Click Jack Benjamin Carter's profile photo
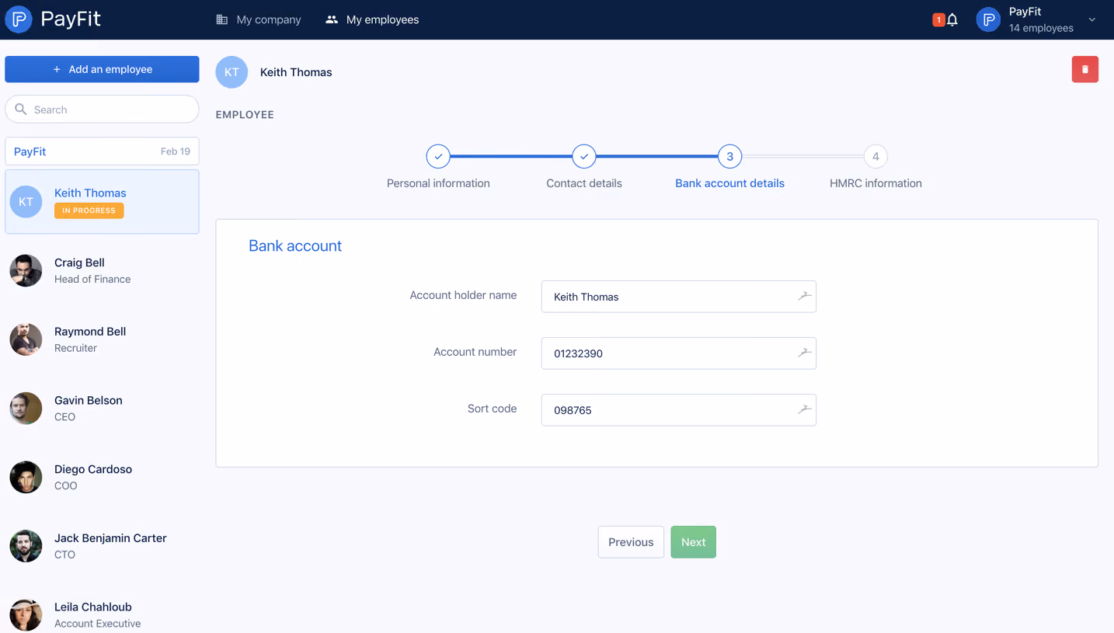This screenshot has height=633, width=1114. (x=26, y=546)
